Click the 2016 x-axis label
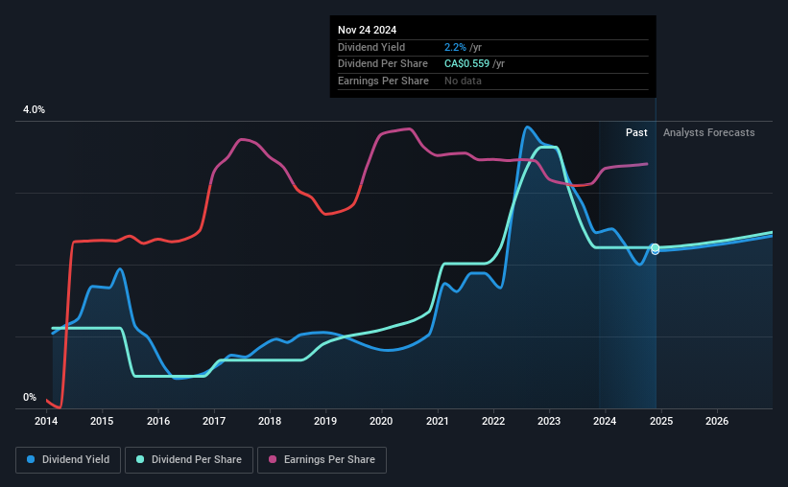788x487 pixels. 158,421
